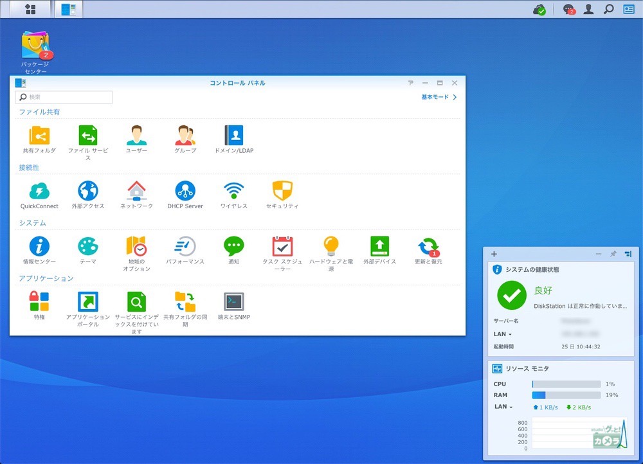Open notifications chat bubble icon
Screen dimensions: 643x464
point(569,10)
